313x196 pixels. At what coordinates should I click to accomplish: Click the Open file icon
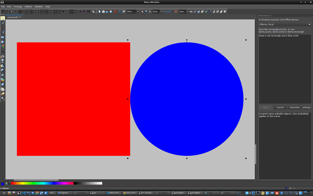pyautogui.click(x=107, y=12)
